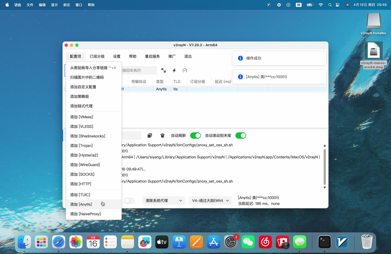Viewport: 391px width, 254px height.
Task: Open Reminders from the Dock
Action: pos(110,242)
